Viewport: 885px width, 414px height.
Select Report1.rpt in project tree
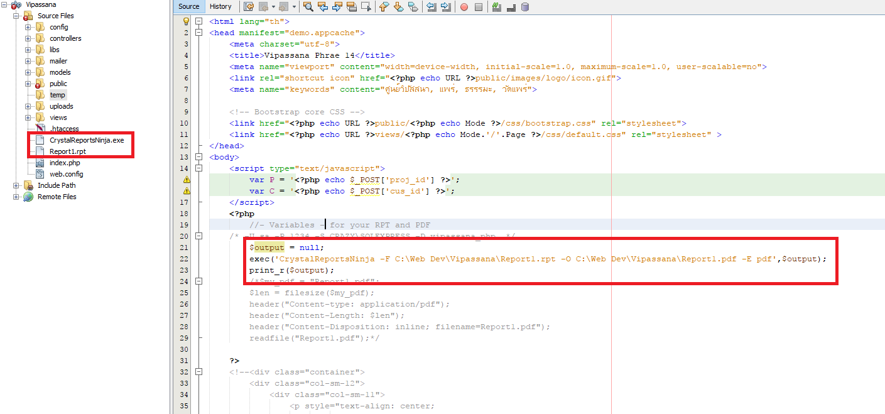pos(67,151)
